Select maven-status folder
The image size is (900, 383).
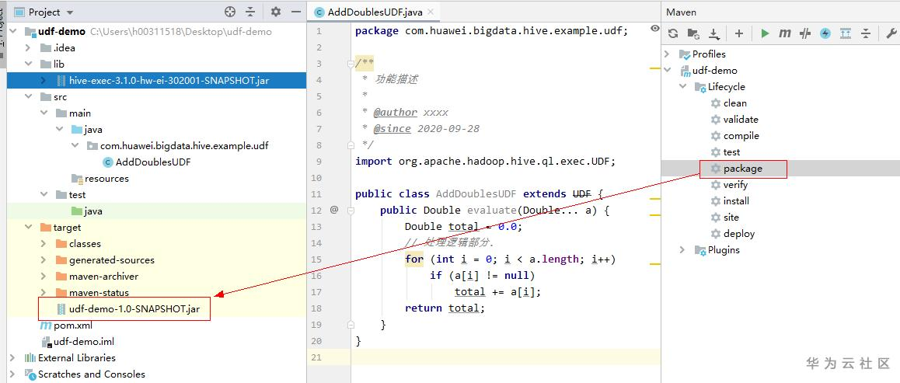[92, 293]
